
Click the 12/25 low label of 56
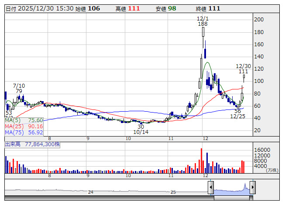coord(237,114)
